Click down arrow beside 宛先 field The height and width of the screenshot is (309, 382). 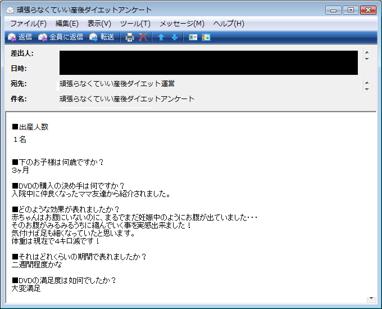[x=367, y=89]
